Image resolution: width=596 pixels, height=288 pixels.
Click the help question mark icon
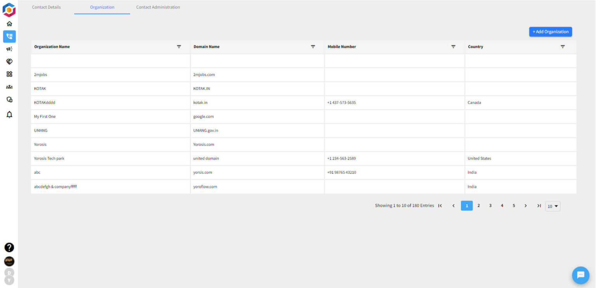(9, 247)
